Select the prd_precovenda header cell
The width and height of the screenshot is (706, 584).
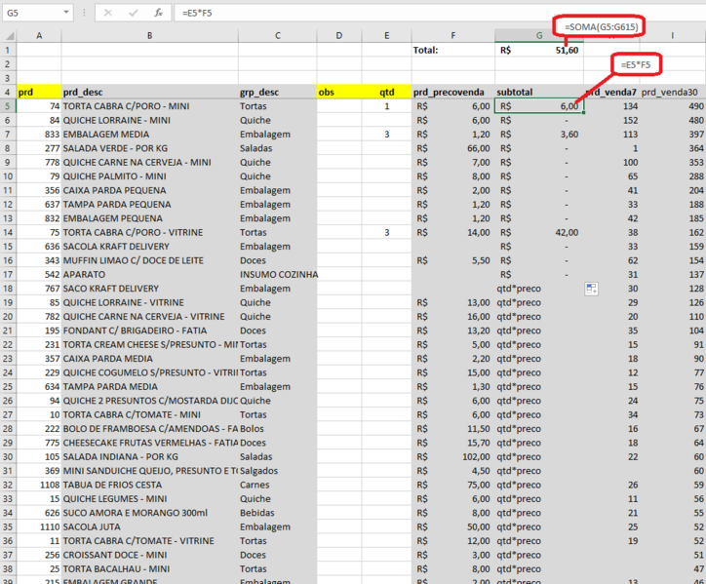click(453, 93)
